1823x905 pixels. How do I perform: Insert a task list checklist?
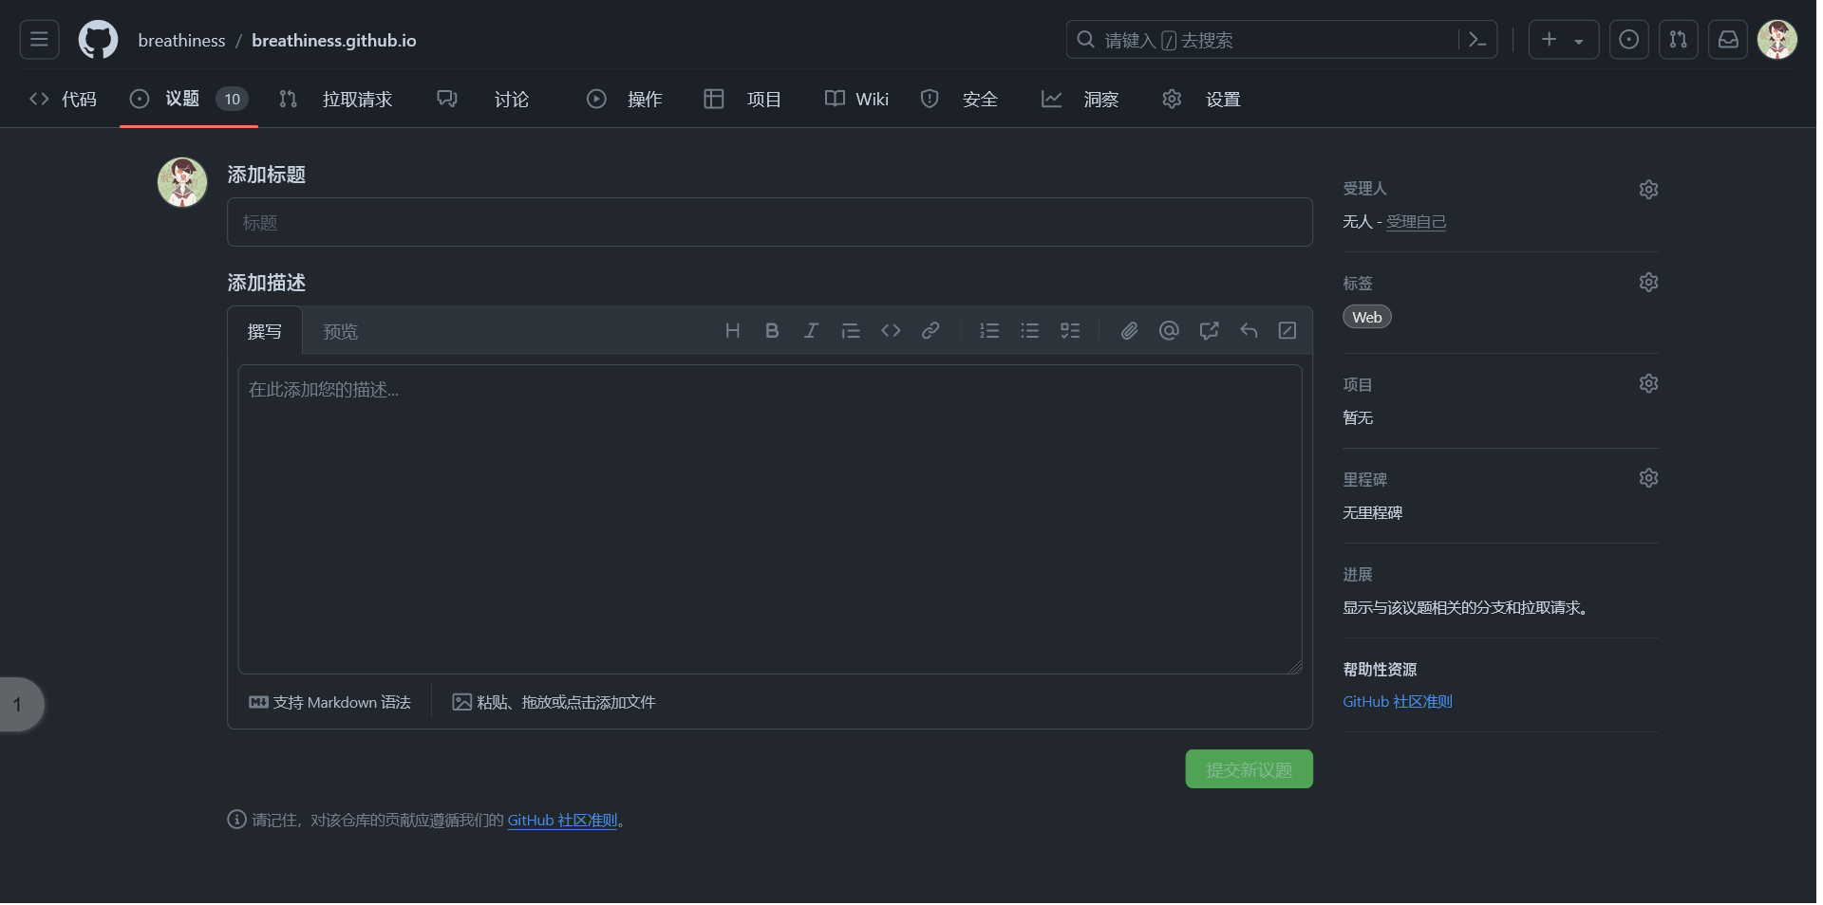[1069, 330]
